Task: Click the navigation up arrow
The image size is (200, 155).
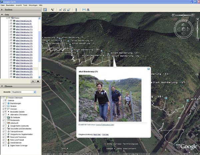Action: (183, 24)
